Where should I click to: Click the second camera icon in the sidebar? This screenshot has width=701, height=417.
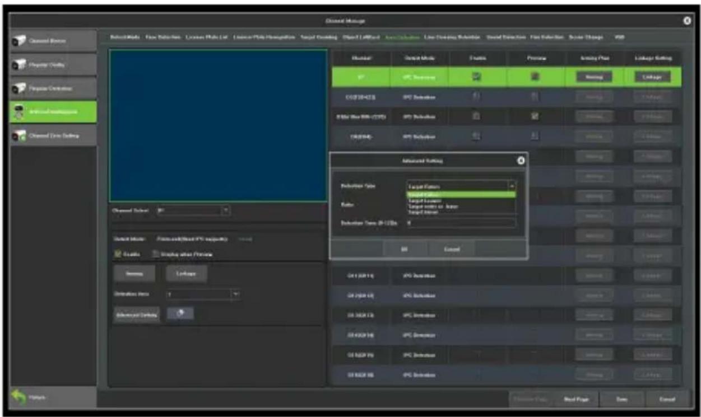(x=21, y=64)
